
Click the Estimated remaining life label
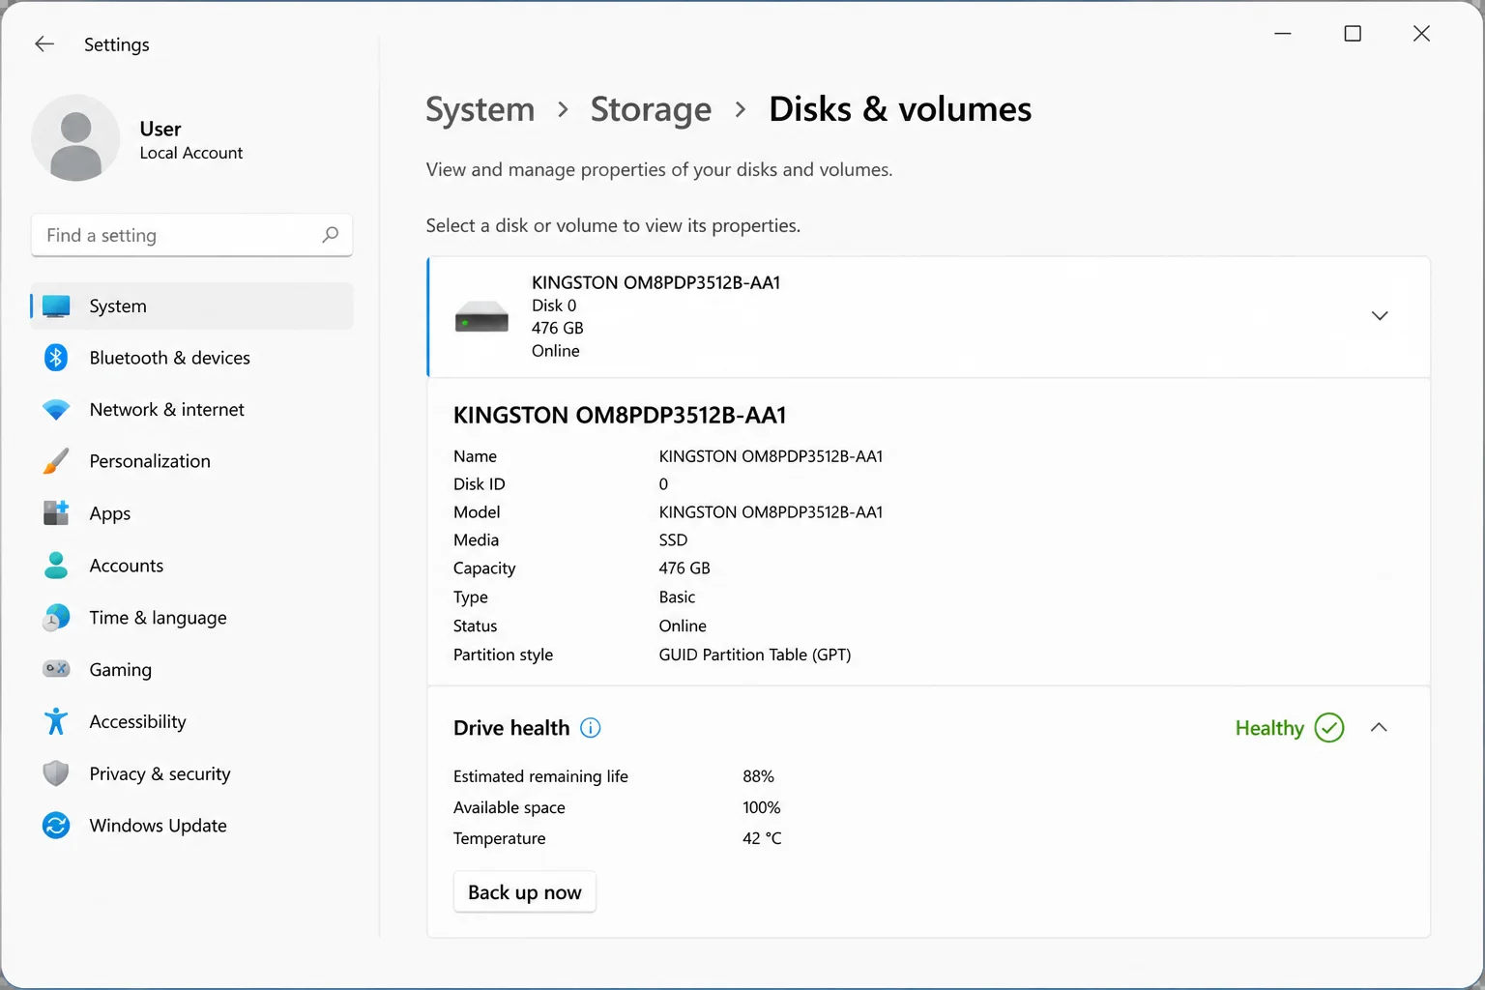coord(540,776)
